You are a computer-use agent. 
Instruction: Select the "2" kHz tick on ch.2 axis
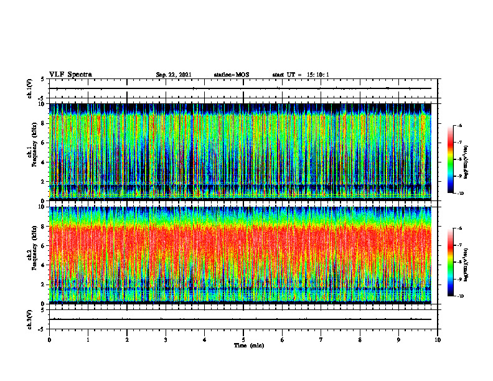[44, 285]
